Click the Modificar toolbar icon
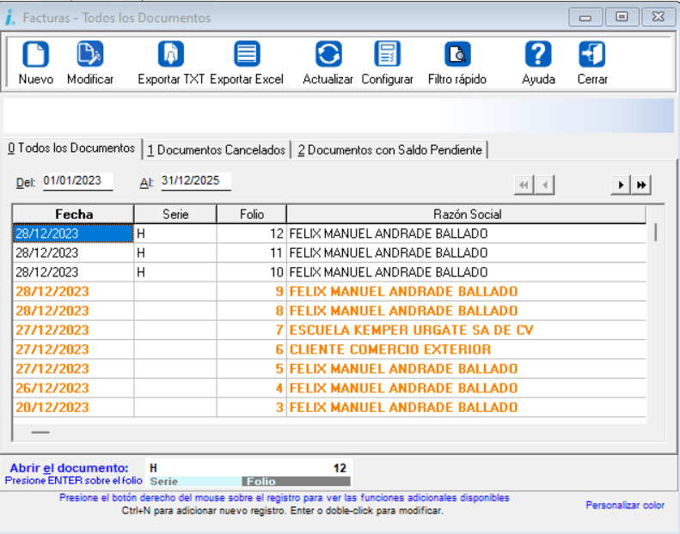 [x=90, y=55]
